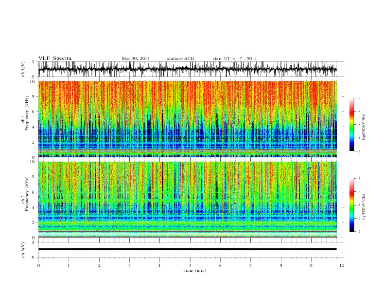Click the ch.1 colorbar tick "-7"
The width and height of the screenshot is (385, 298).
(359, 151)
